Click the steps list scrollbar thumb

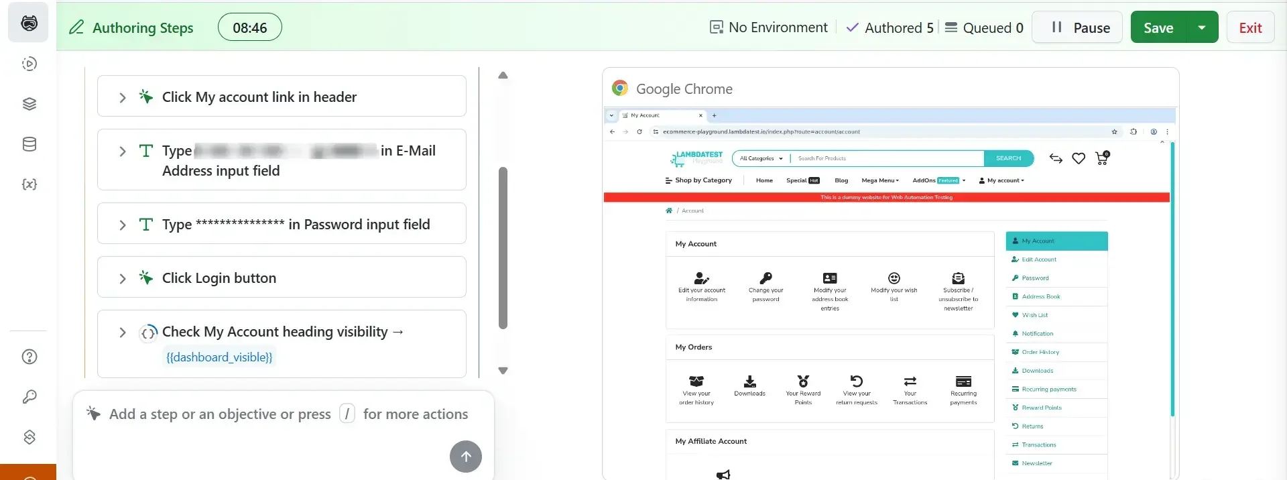pos(503,248)
